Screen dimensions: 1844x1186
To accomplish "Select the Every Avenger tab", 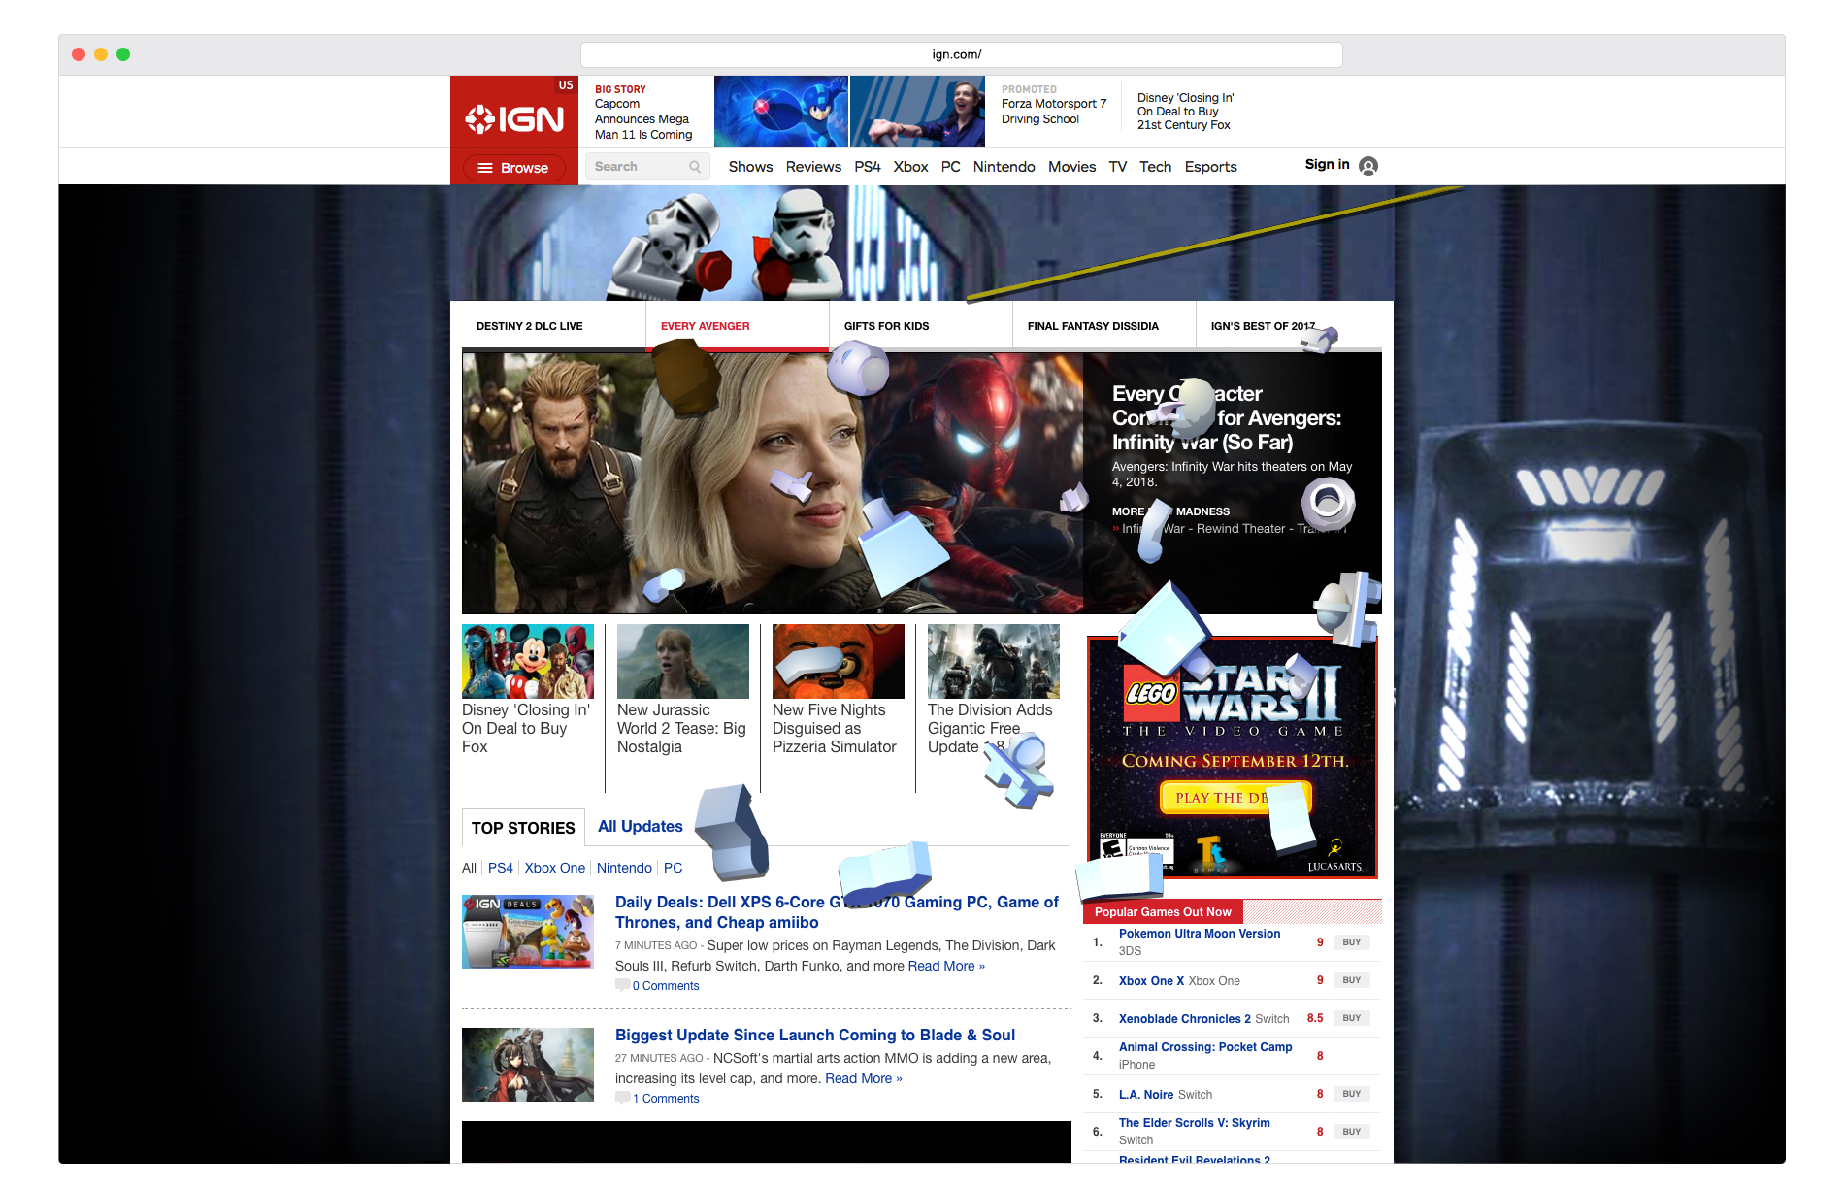I will click(x=705, y=326).
